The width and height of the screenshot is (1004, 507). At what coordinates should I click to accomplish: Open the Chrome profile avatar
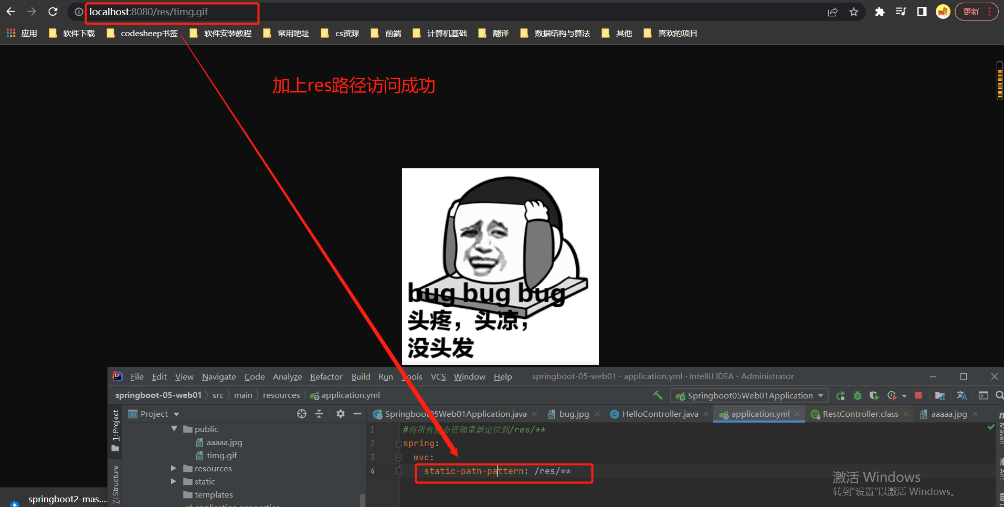tap(943, 12)
